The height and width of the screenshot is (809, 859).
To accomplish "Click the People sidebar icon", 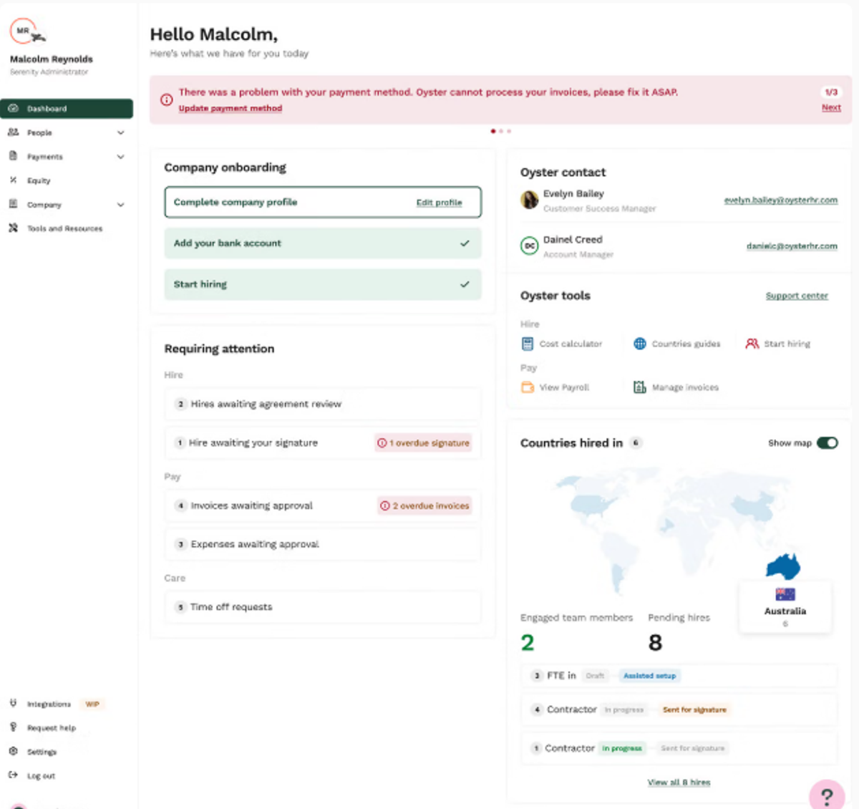I will [x=13, y=132].
